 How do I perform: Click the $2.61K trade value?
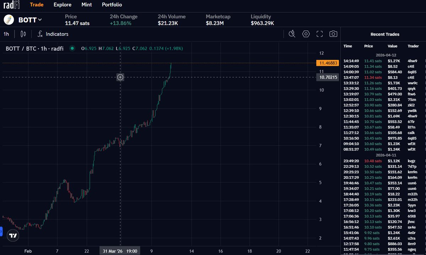[x=394, y=238]
